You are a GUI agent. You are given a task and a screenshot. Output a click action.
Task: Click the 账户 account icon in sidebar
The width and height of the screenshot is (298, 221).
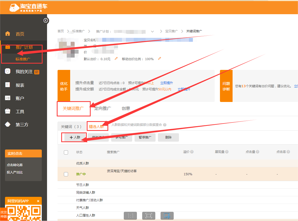point(8,98)
